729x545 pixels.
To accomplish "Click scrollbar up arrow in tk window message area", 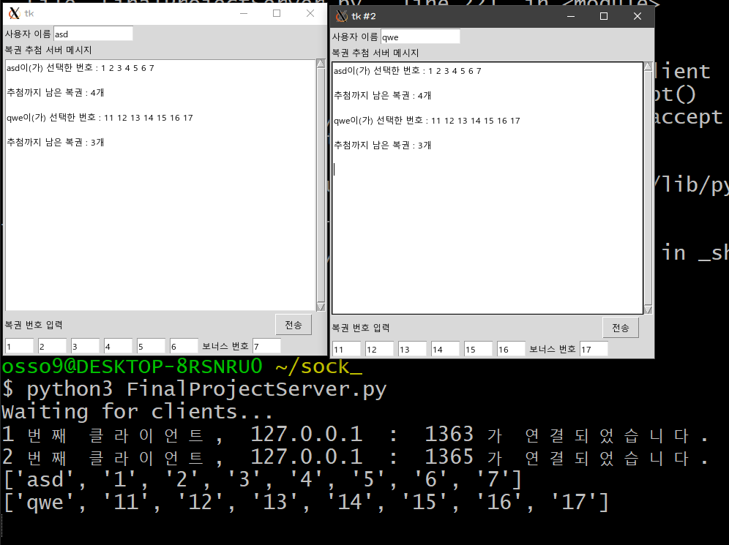I will pos(321,64).
